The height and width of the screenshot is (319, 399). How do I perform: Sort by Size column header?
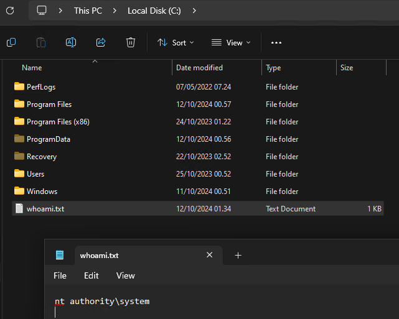[347, 68]
